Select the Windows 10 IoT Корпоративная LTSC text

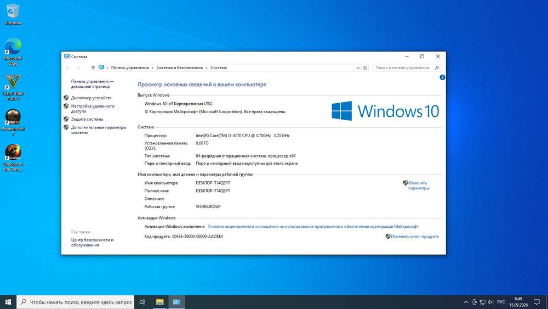pyautogui.click(x=178, y=104)
